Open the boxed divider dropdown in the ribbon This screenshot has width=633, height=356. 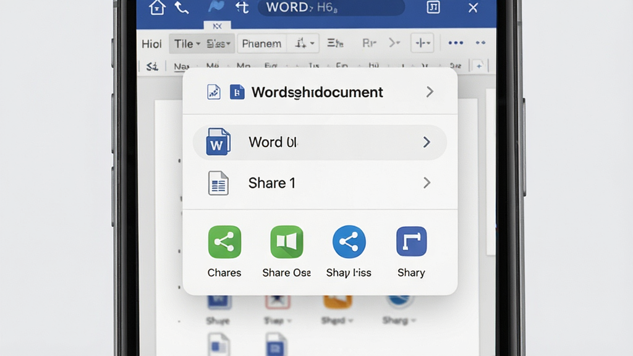(422, 43)
